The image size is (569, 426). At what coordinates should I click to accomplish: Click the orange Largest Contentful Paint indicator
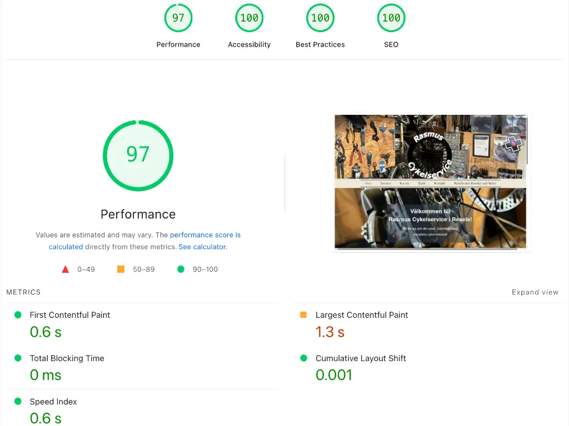[303, 315]
